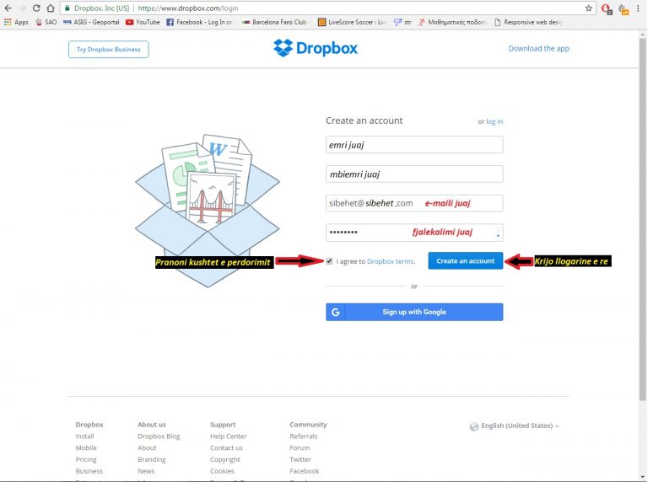Click the last name input field
648x482 pixels.
click(x=414, y=174)
